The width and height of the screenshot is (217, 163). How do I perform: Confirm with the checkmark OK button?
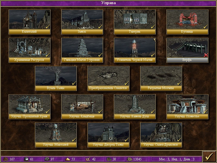[209, 157]
